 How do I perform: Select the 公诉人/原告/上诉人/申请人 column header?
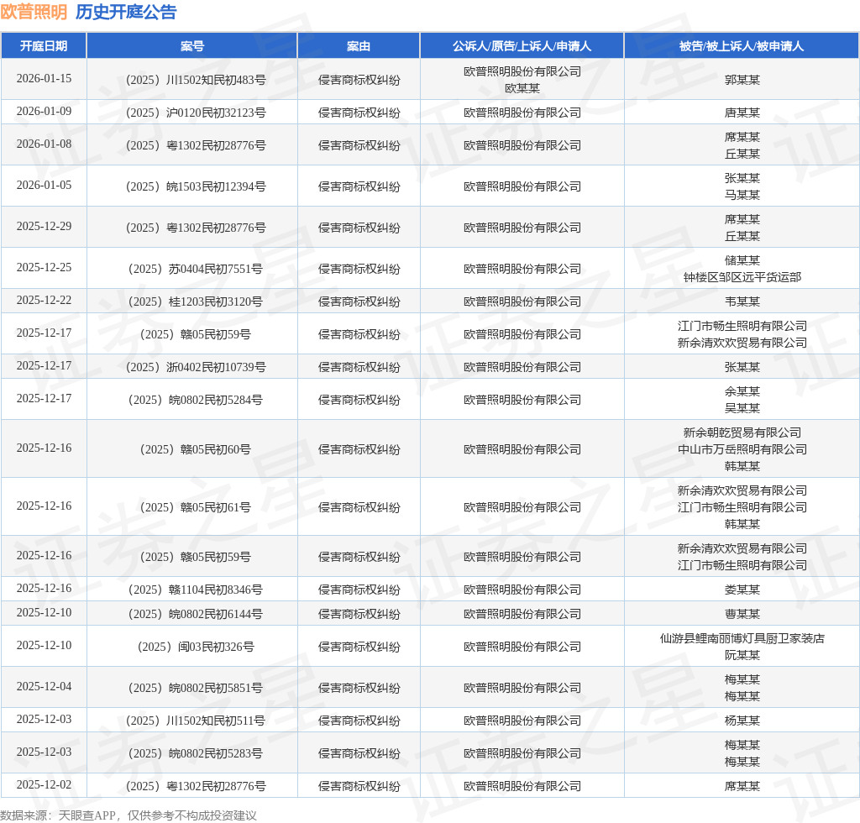(522, 46)
